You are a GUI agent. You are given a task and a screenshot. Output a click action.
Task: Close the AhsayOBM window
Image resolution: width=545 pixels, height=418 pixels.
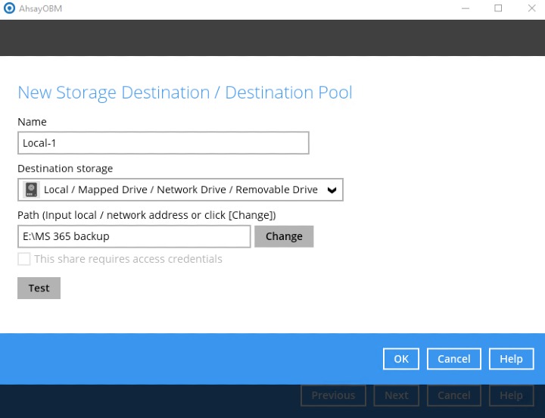pos(531,8)
